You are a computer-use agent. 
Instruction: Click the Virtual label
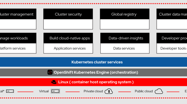pos(44,91)
